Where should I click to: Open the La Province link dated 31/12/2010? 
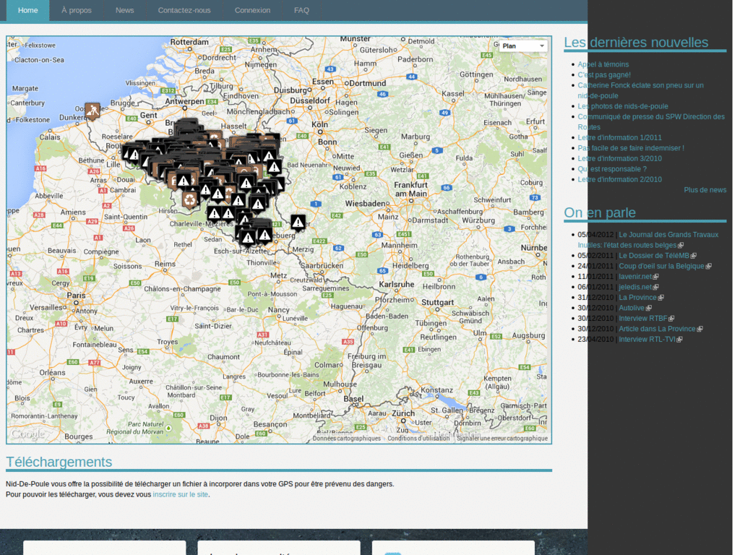(637, 297)
